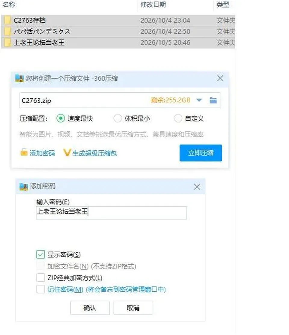Click the V icon beside 生成超级压缩包
Image resolution: width=289 pixels, height=335 pixels.
(67, 152)
